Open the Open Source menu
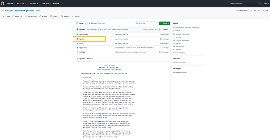Screen dimensions: 270x140 (x=34, y=3)
